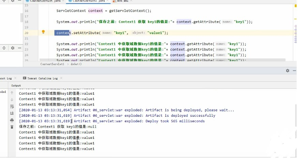Click the "Artifact is deployed successfully" log line
Image resolution: width=298 pixels, height=161 pixels.
(x=117, y=116)
